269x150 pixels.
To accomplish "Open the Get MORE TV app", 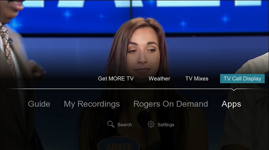I will pyautogui.click(x=116, y=78).
